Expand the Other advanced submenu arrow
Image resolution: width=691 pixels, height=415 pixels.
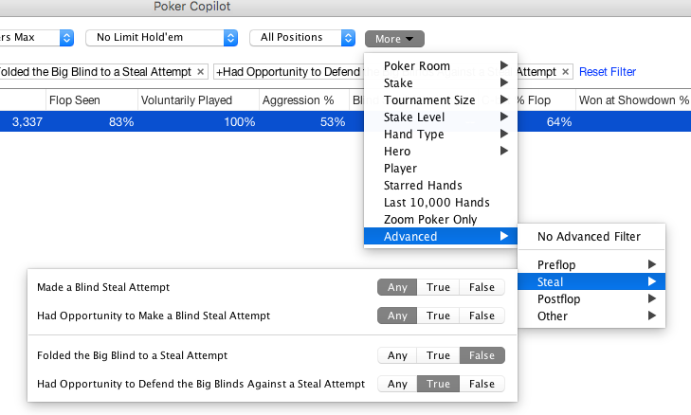pos(652,316)
